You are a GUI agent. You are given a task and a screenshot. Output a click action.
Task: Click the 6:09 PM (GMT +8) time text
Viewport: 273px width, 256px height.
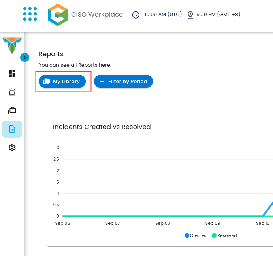[x=218, y=15]
